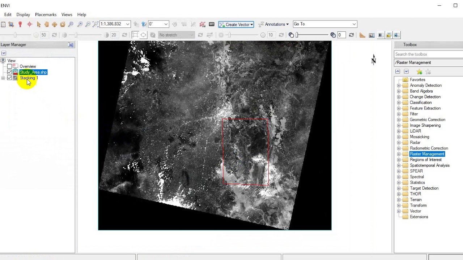Click the contrast value field
This screenshot has height=260, width=463.
point(114,35)
